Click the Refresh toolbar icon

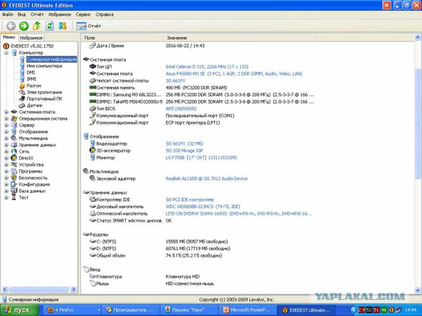tap(49, 26)
